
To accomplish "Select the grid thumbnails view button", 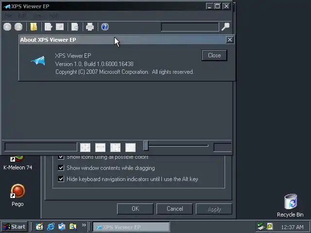I will coord(131,148).
